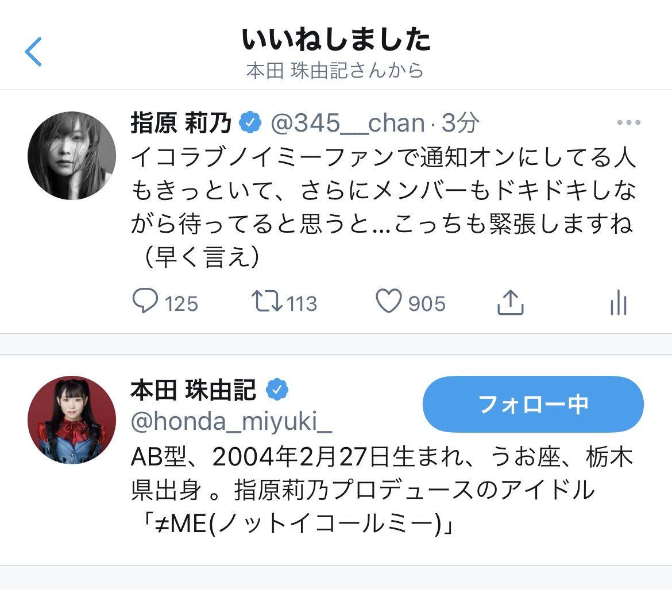Tap the display name 本田 珠由記
This screenshot has width=672, height=589.
pos(194,390)
